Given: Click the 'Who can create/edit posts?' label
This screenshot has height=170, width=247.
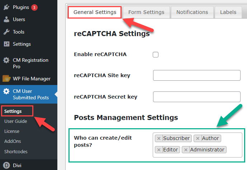Looking at the screenshot, I should point(103,141).
